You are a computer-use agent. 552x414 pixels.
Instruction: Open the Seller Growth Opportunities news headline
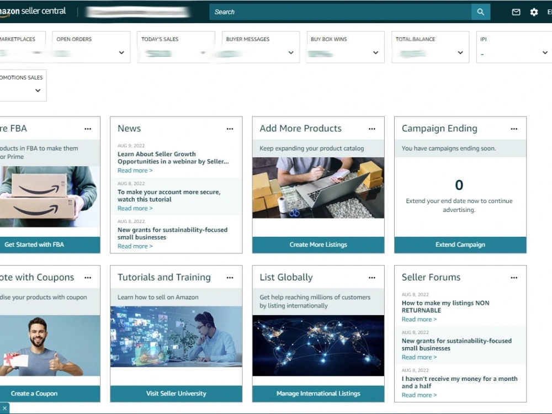pyautogui.click(x=173, y=158)
